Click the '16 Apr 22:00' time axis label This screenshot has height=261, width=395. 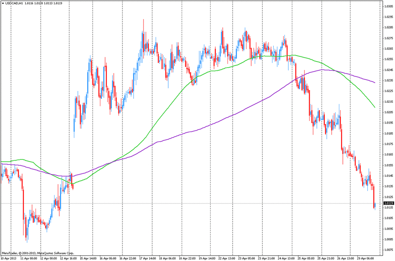pos(128,258)
